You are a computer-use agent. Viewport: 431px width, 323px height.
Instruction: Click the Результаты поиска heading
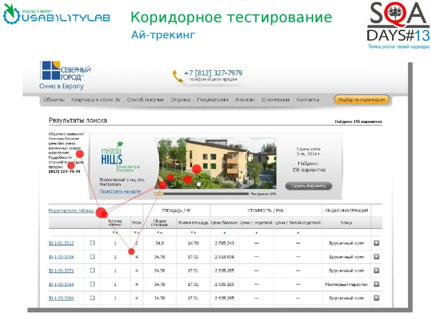pos(78,120)
